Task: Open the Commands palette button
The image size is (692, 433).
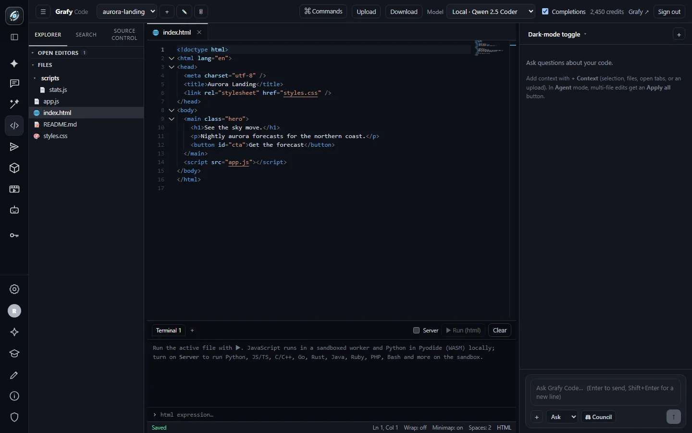Action: [x=323, y=12]
